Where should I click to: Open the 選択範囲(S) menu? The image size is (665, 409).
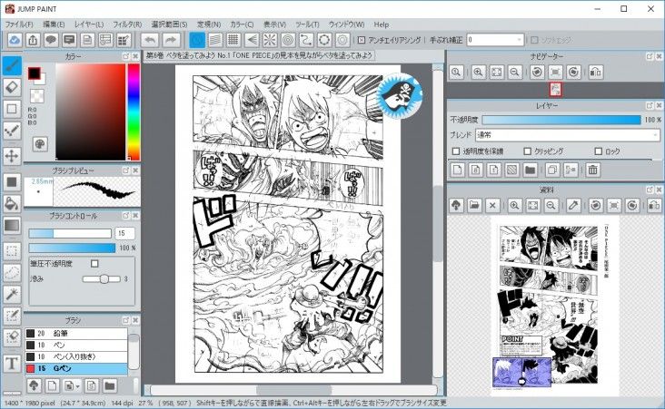(x=169, y=24)
